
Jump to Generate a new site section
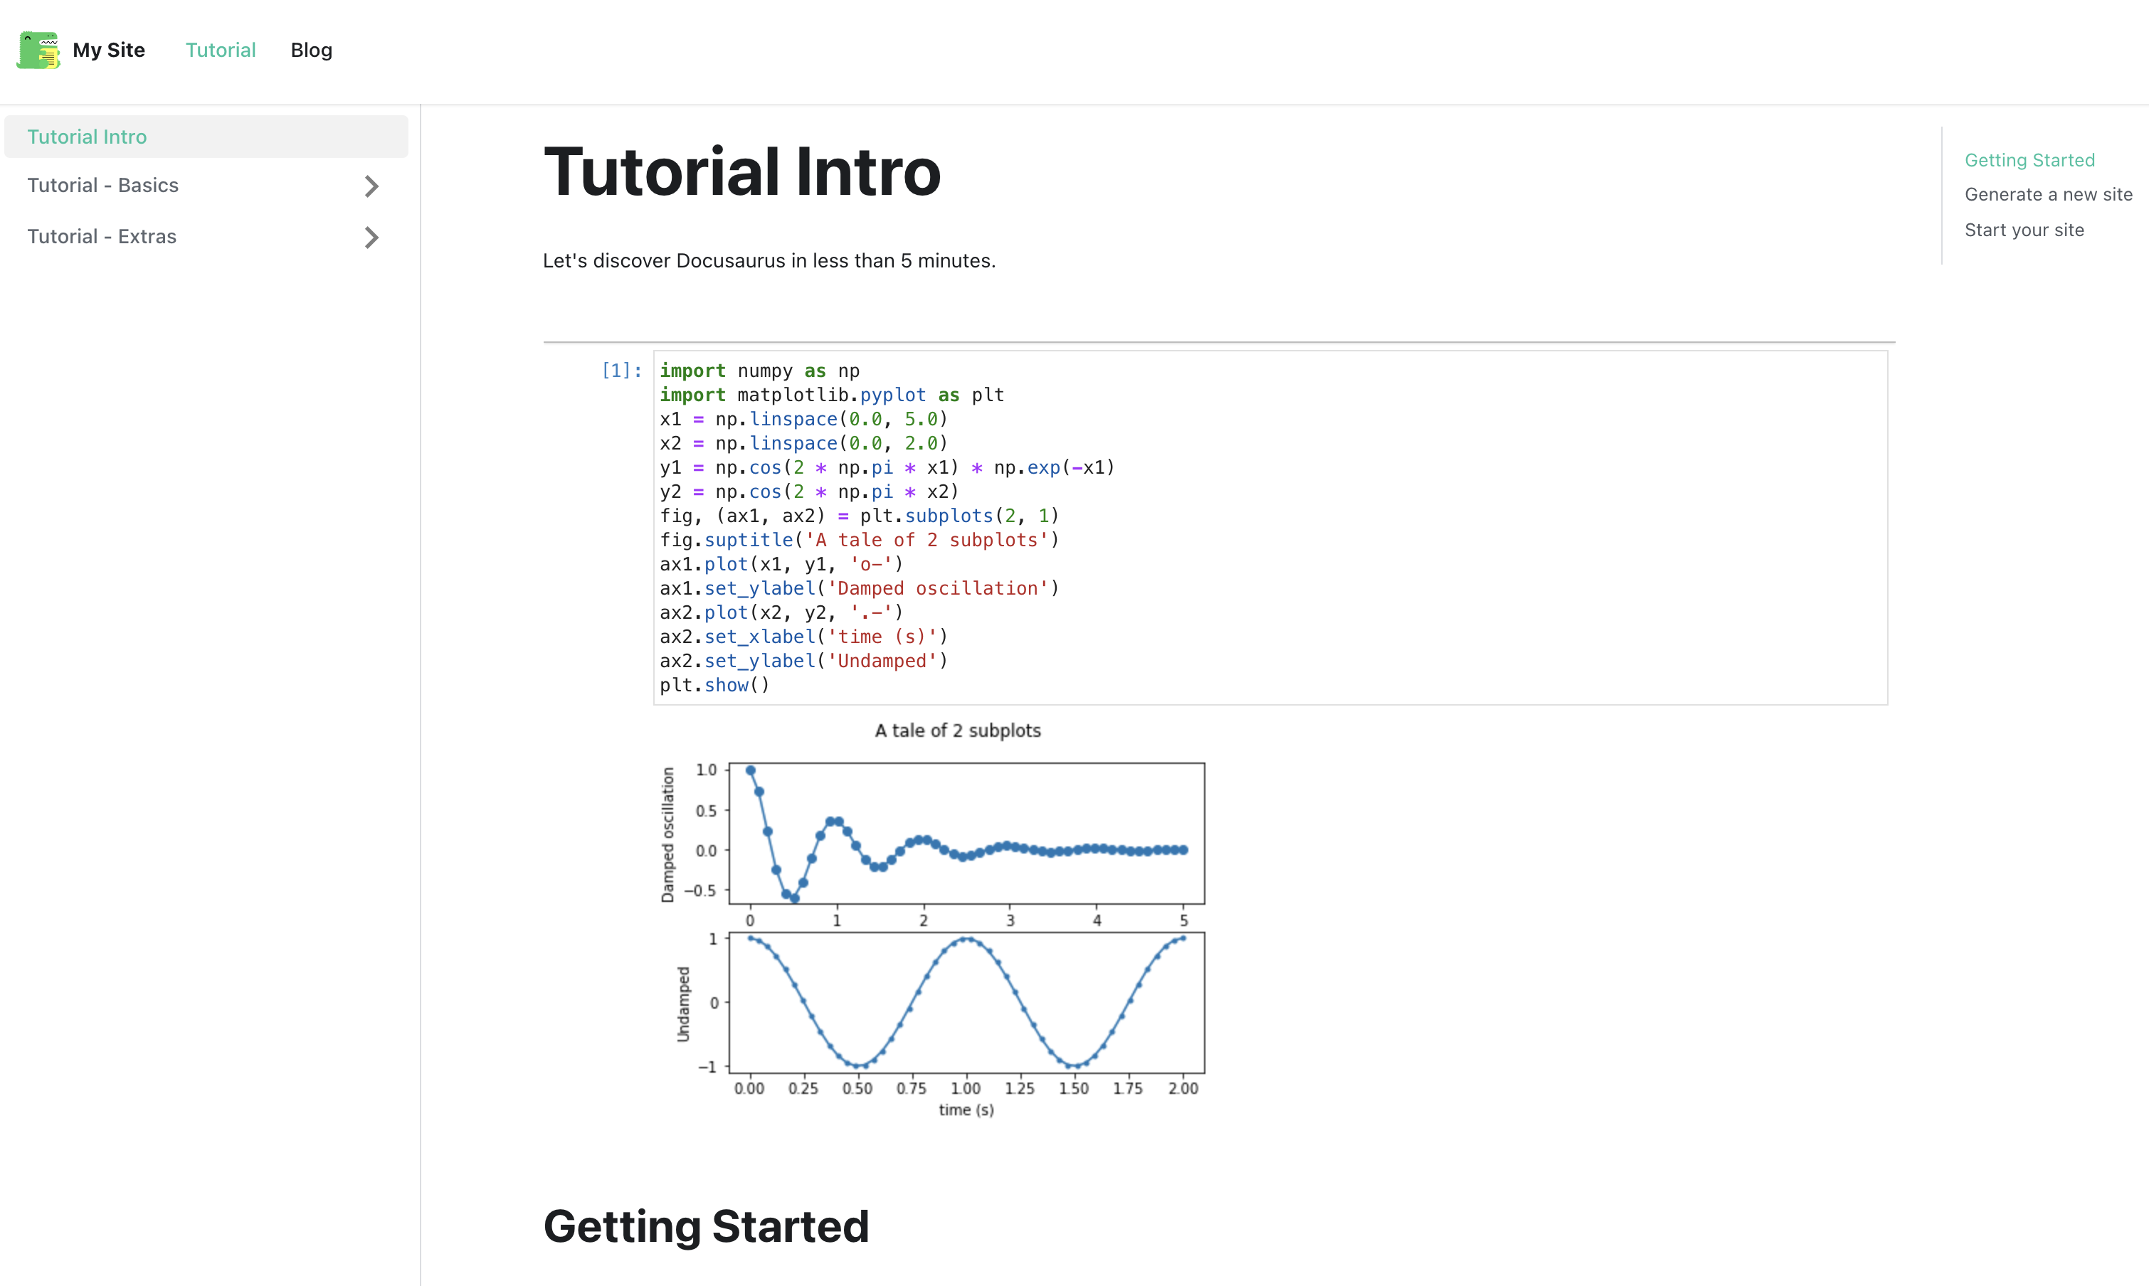coord(2047,195)
